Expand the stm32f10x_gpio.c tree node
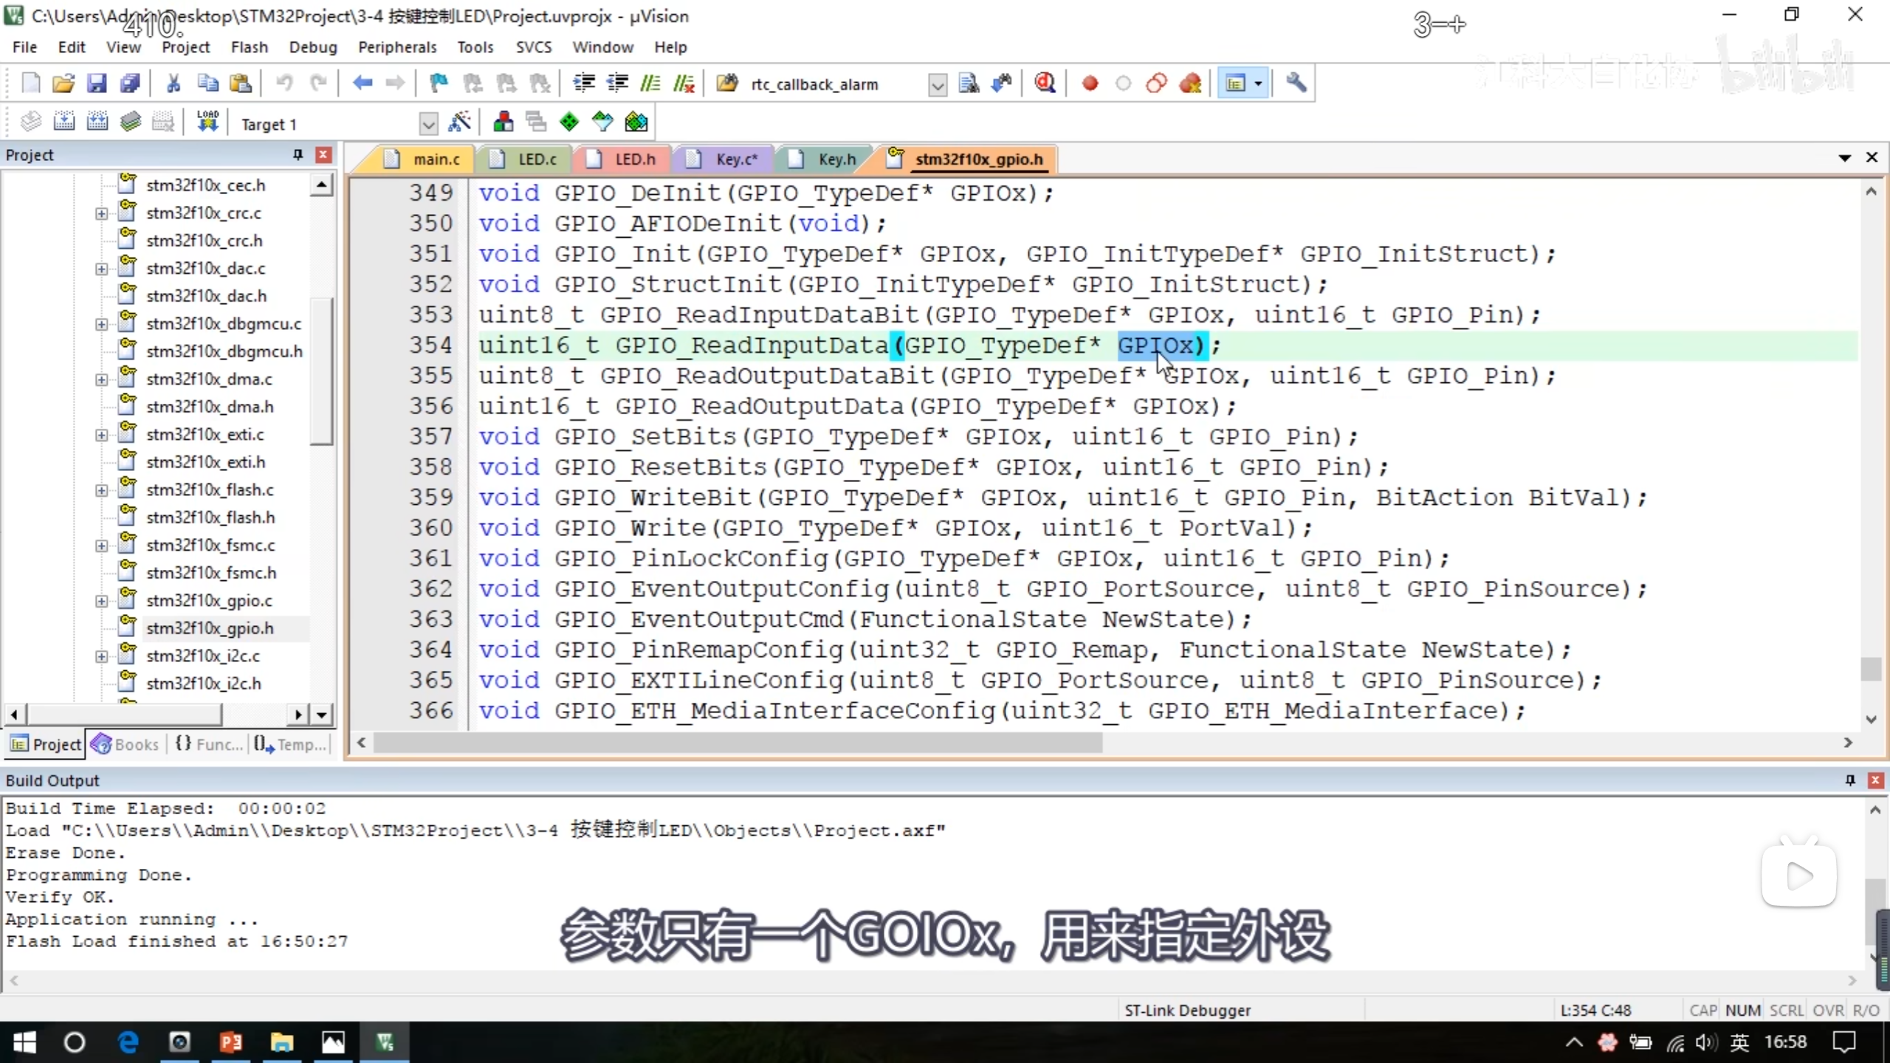Viewport: 1890px width, 1063px height. [x=101, y=601]
